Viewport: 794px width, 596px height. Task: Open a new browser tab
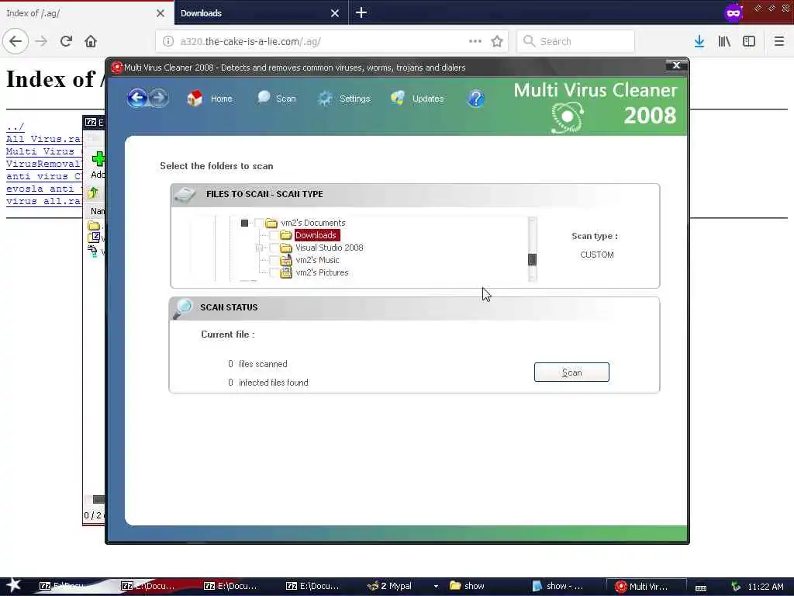pos(361,12)
